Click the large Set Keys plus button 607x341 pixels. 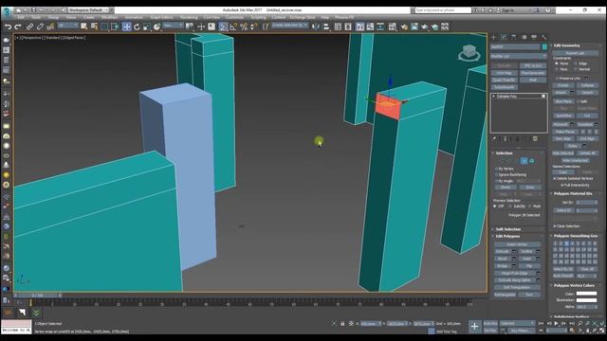point(474,327)
